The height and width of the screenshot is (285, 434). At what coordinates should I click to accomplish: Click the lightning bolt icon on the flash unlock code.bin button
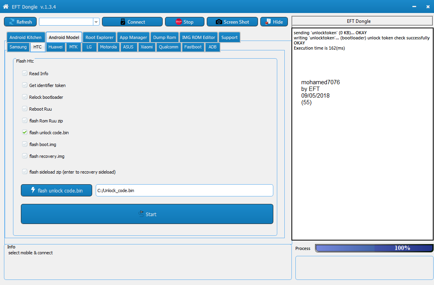(33, 190)
